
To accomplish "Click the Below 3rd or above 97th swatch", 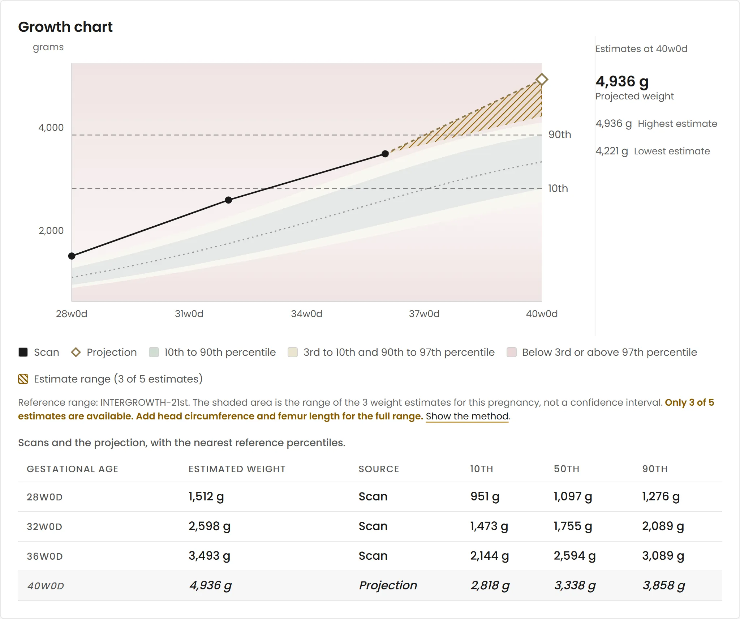I will (x=512, y=352).
